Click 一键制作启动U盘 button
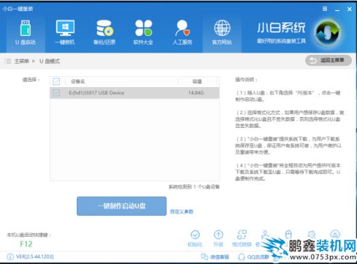357x264 pixels. (x=121, y=206)
